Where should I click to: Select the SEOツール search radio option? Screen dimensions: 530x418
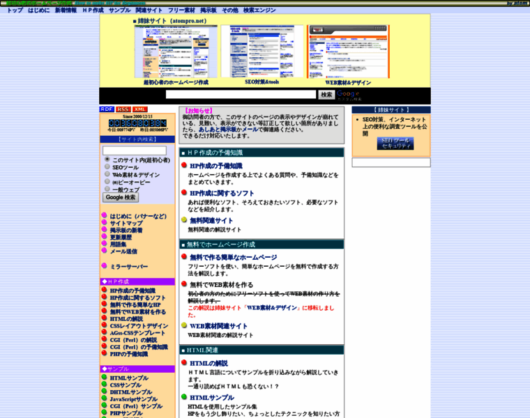107,167
